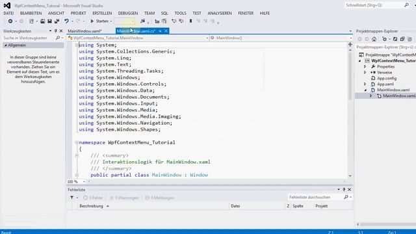This screenshot has height=234, width=416.
Task: Click the green Starten play icon
Action: click(x=92, y=21)
